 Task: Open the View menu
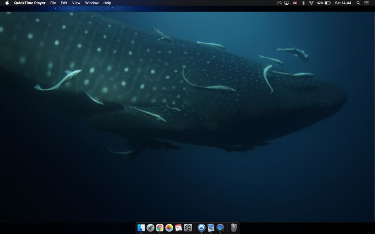(76, 3)
